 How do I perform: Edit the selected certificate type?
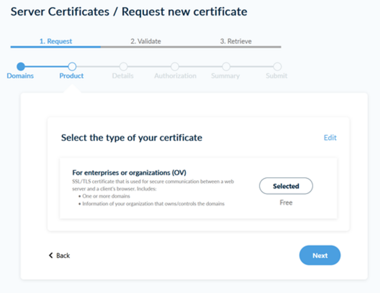pos(330,138)
